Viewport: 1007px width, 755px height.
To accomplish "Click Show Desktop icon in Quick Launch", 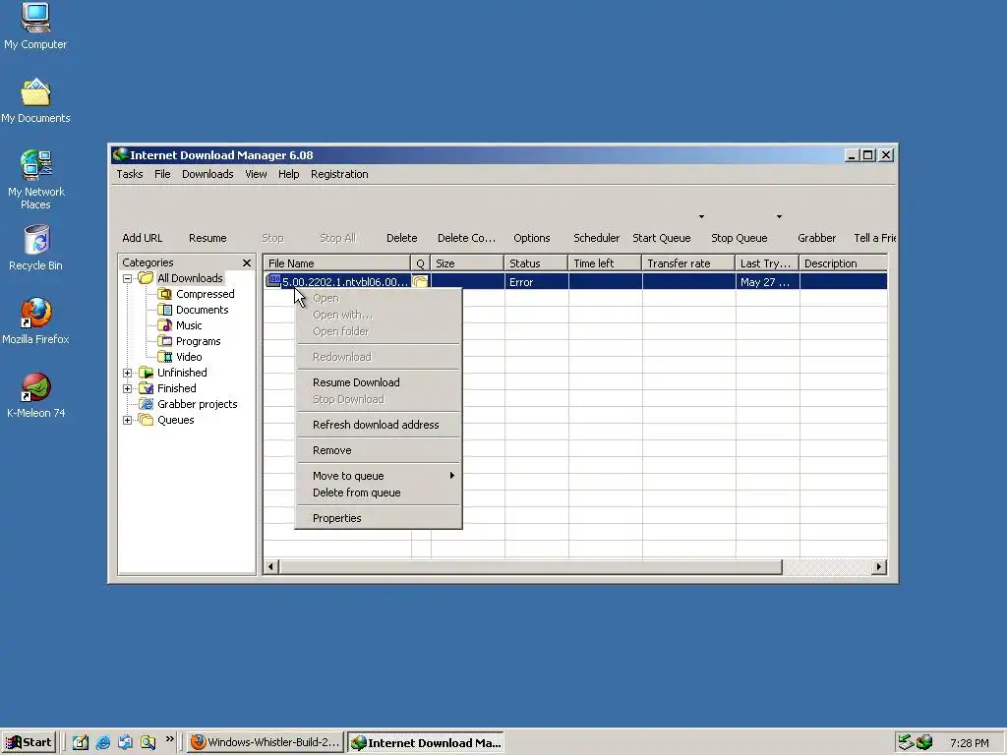I will point(81,742).
